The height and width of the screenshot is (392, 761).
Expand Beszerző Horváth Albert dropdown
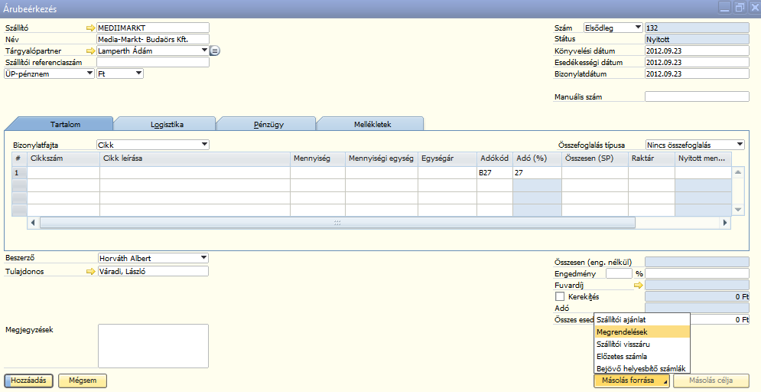(204, 258)
